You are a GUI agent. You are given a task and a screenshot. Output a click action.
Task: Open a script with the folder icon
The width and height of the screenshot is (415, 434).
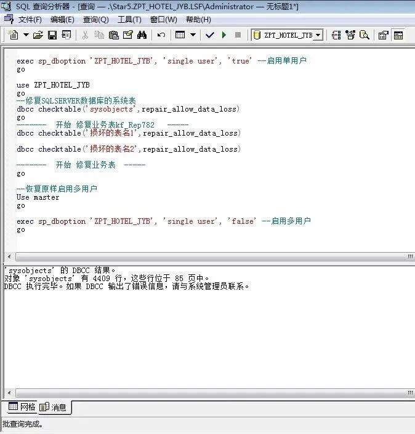(x=38, y=35)
